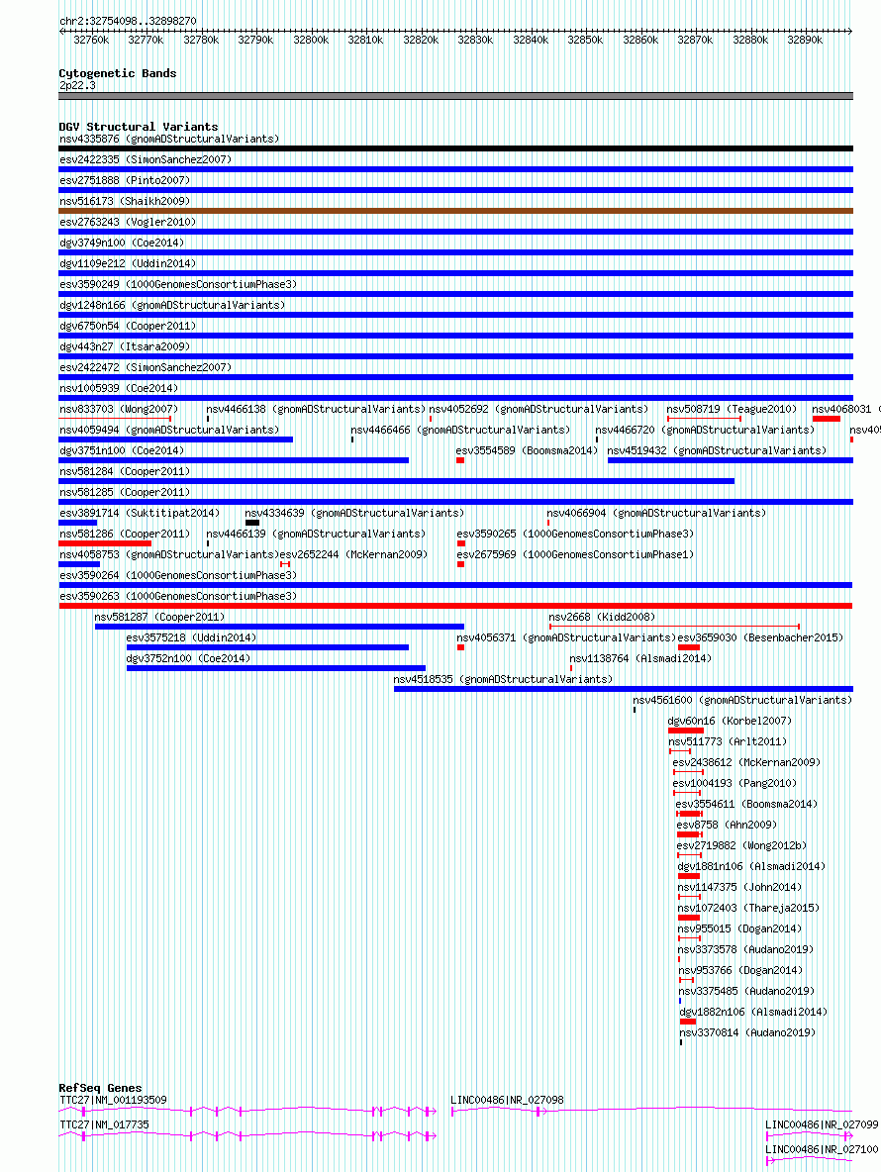Click nsv4466720 gnomADStructuralVariants label

(705, 431)
